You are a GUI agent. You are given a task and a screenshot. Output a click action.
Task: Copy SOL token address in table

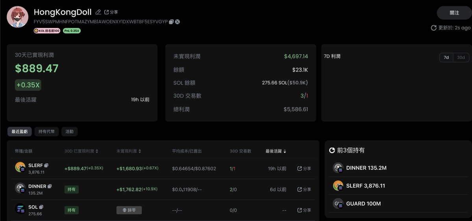(x=41, y=207)
